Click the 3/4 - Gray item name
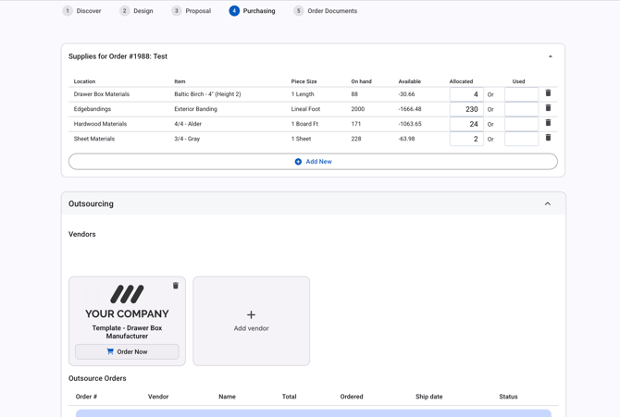The height and width of the screenshot is (417, 620). point(187,139)
